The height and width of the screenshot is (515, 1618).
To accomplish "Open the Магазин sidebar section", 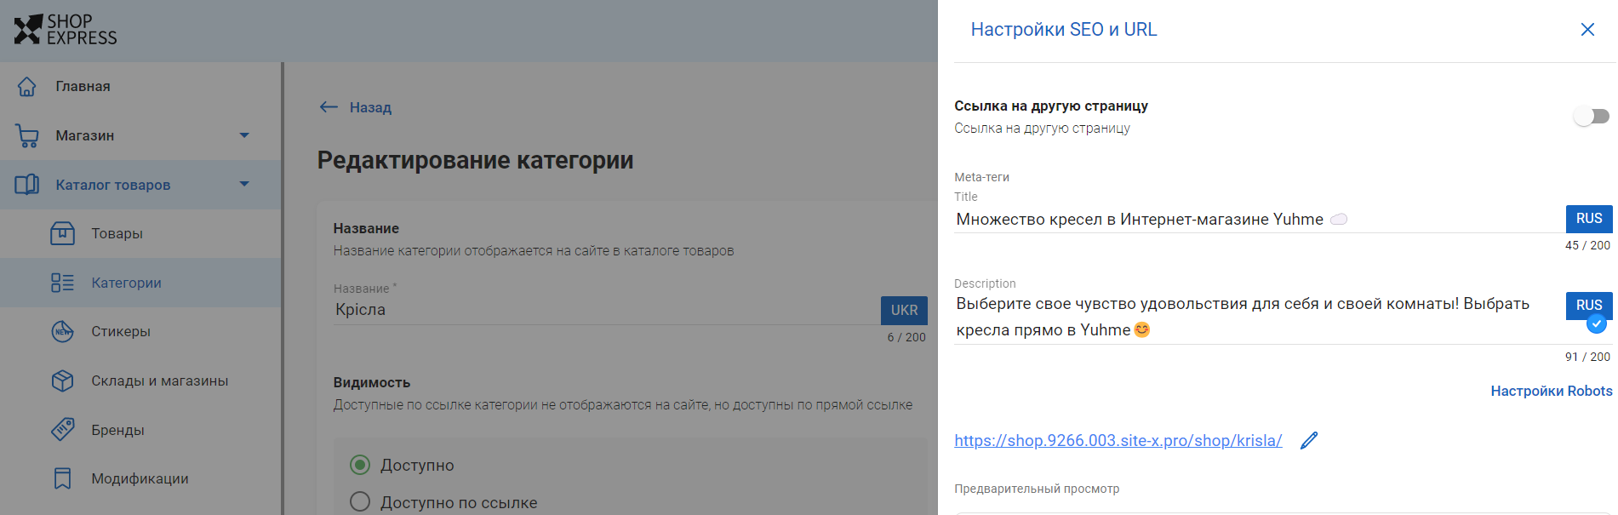I will (x=140, y=135).
